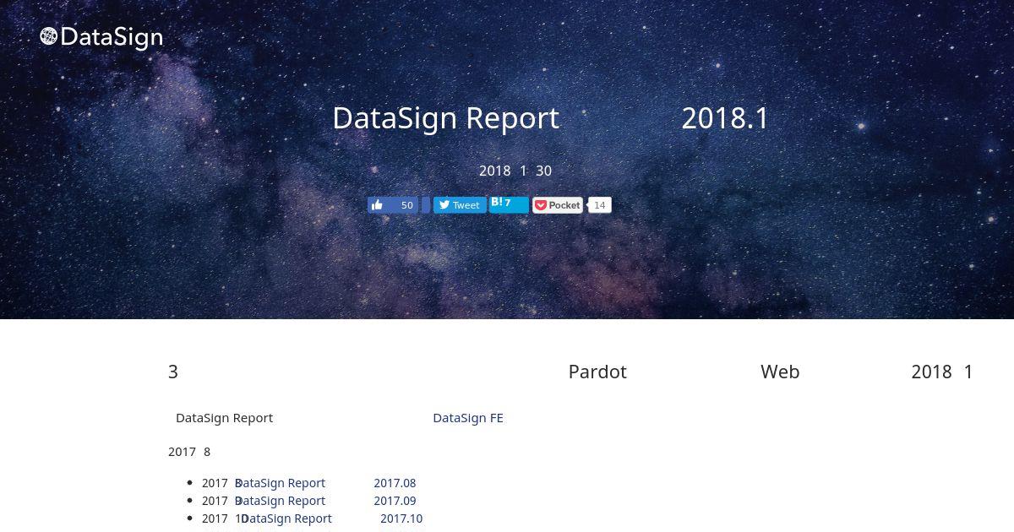Viewport: 1014px width, 532px height.
Task: Select the text 2017 8 above the list
Action: (x=189, y=452)
